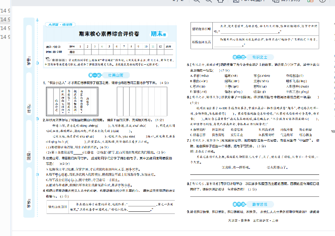
Task: Select the first row in the left list
Action: pyautogui.click(x=5, y=10)
